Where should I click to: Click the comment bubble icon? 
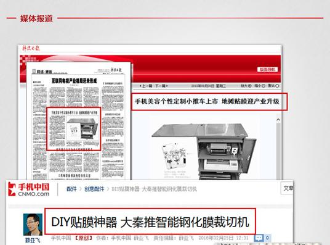click(x=259, y=238)
